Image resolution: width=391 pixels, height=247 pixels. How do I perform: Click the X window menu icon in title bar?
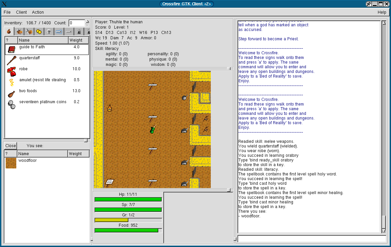point(5,4)
